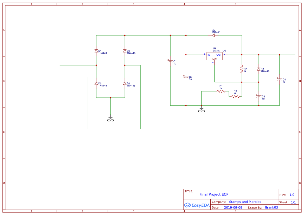Select diode D4 1N4448

pyautogui.click(x=125, y=84)
